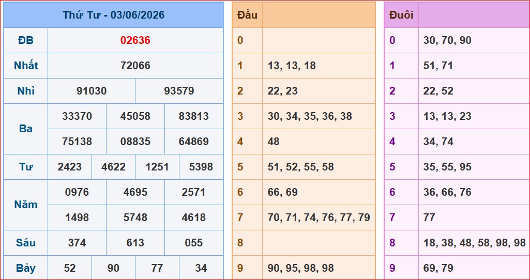
Task: Select Ba prize number 45058
Action: pos(135,116)
